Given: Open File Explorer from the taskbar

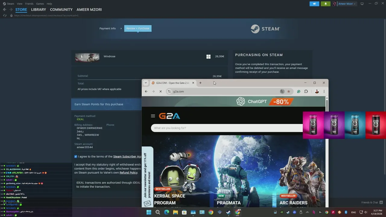Looking at the screenshot, I should [175, 212].
